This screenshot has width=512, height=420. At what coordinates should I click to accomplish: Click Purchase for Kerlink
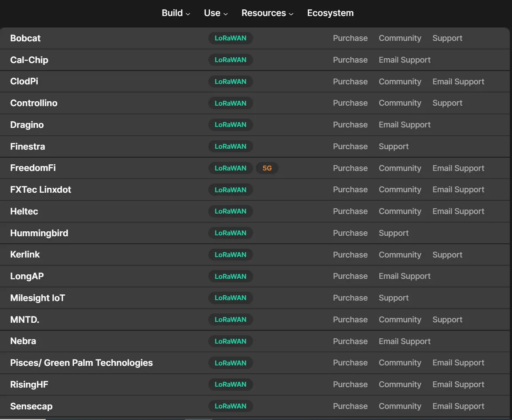(350, 255)
